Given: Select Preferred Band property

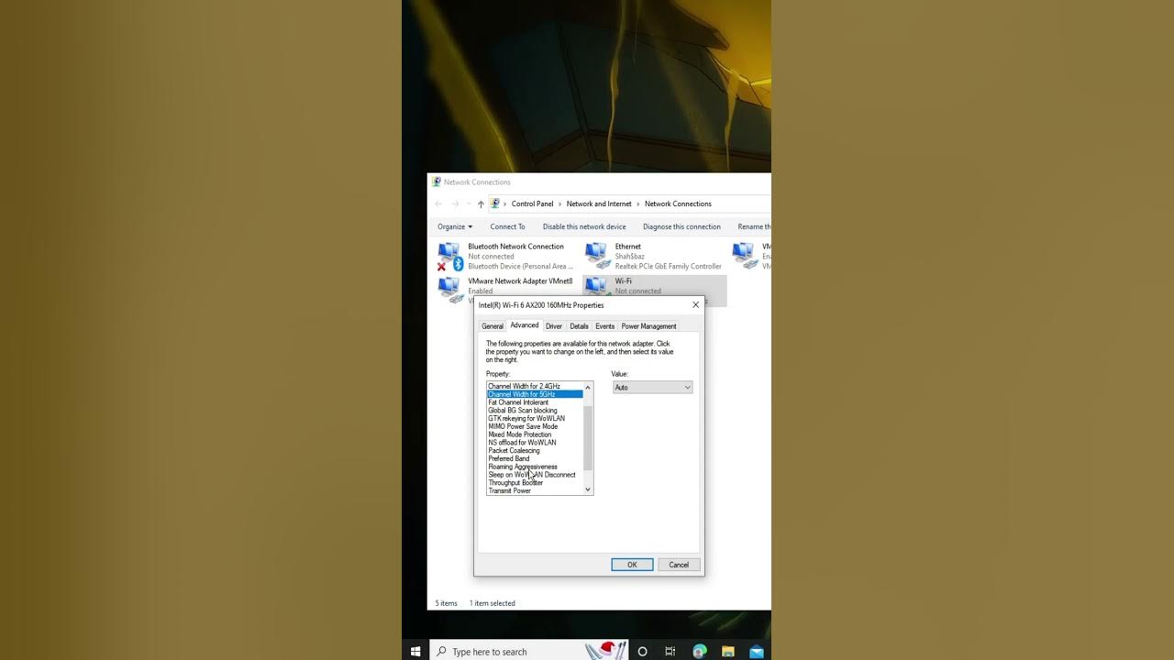Looking at the screenshot, I should [x=535, y=458].
